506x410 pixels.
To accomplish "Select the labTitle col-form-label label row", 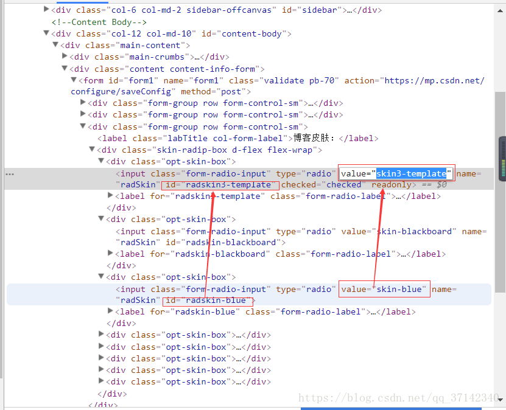I will tap(238, 138).
